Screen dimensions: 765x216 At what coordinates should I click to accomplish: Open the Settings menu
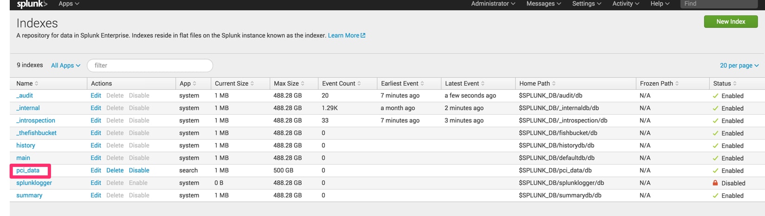point(587,4)
